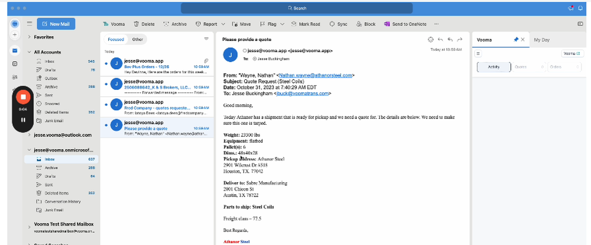The image size is (591, 245).
Task: Pause the screen recording
Action: point(24,120)
